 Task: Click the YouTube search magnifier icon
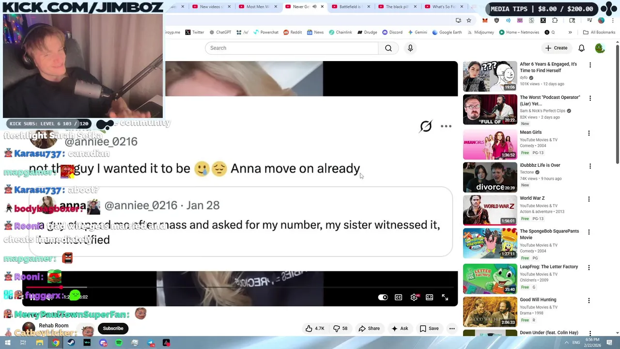pyautogui.click(x=388, y=48)
